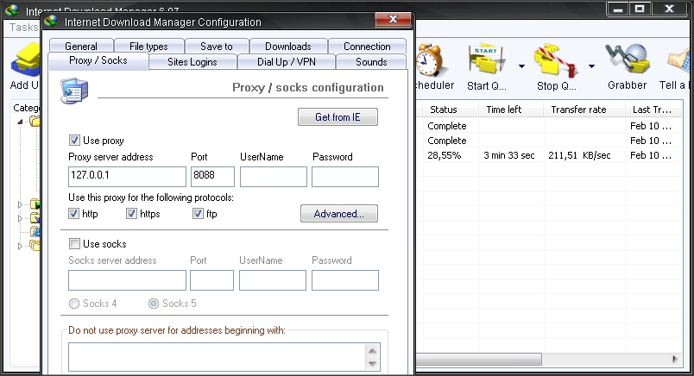694x376 pixels.
Task: Click the proxy configuration computer icon
Action: (x=74, y=91)
